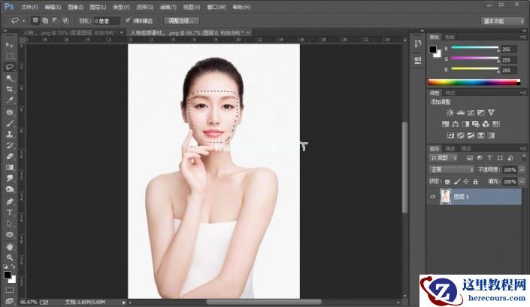
Task: Add a Channel Mixer adjustment
Action: [486, 124]
